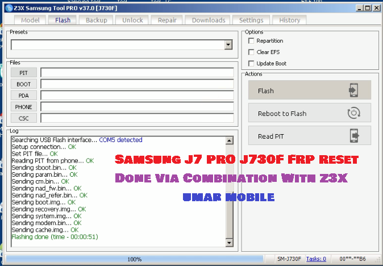383x266 pixels.
Task: Click the 100% progress bar
Action: click(x=135, y=259)
